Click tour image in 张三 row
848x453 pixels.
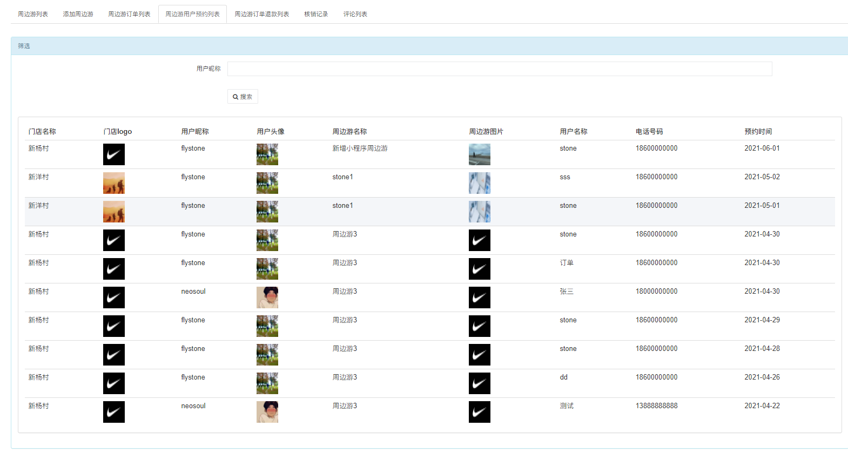point(480,298)
